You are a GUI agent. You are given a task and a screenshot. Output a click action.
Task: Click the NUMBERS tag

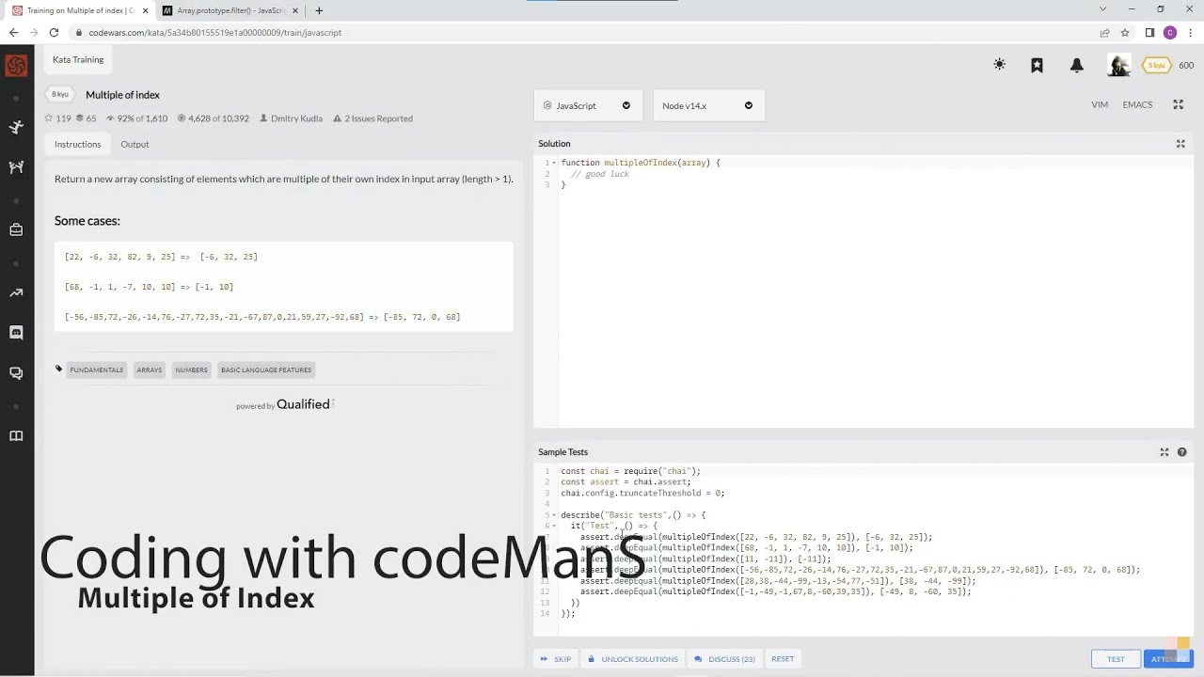(191, 370)
